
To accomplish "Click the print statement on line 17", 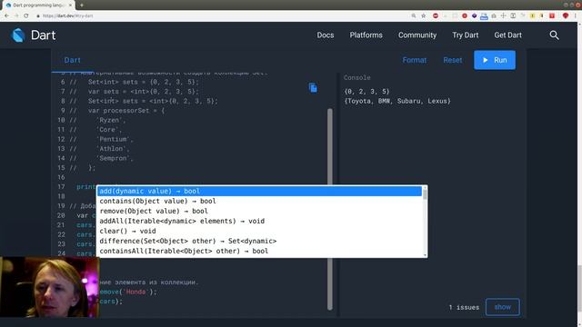I will click(86, 187).
